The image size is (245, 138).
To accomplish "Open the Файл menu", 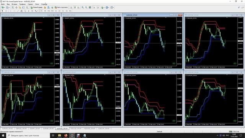I will (x=3, y=4).
